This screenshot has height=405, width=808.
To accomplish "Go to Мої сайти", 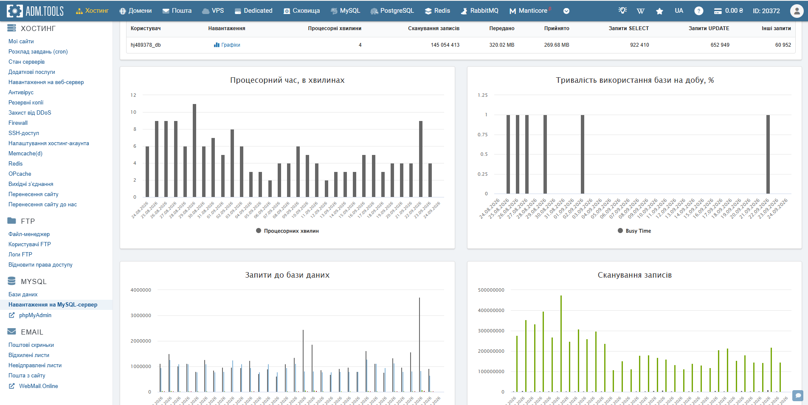I will (21, 41).
